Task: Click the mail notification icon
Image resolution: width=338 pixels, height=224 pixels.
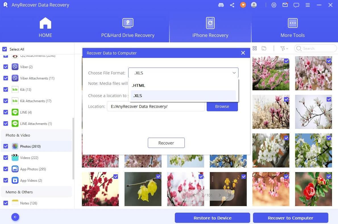Action: click(x=285, y=5)
